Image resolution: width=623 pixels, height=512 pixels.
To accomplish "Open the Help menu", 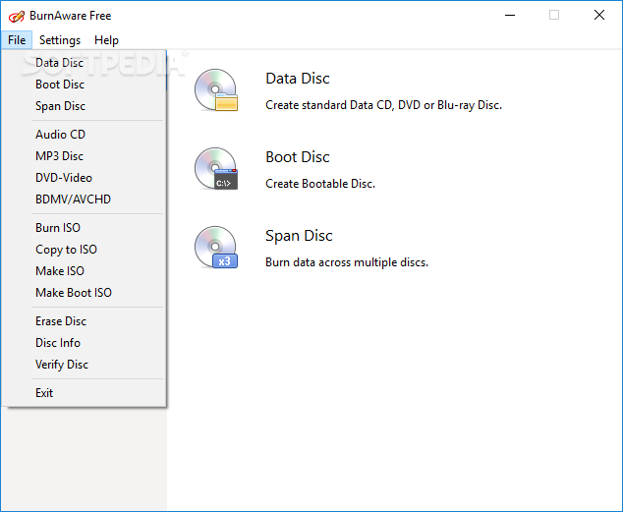I will (x=106, y=40).
